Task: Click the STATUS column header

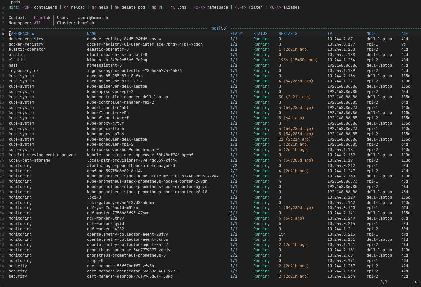Action: [x=260, y=34]
